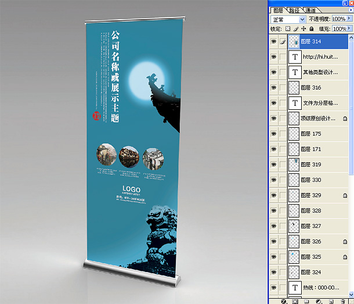Delete layer trash icon
This screenshot has width=354, height=304.
[x=343, y=302]
